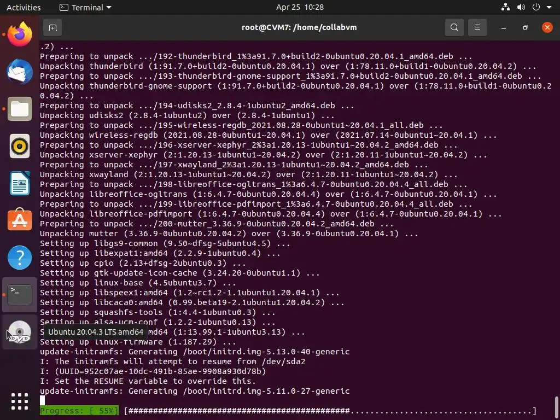Image resolution: width=560 pixels, height=420 pixels.
Task: Click 'Preparing to unpack .../200-mutter' line
Action: (217, 224)
